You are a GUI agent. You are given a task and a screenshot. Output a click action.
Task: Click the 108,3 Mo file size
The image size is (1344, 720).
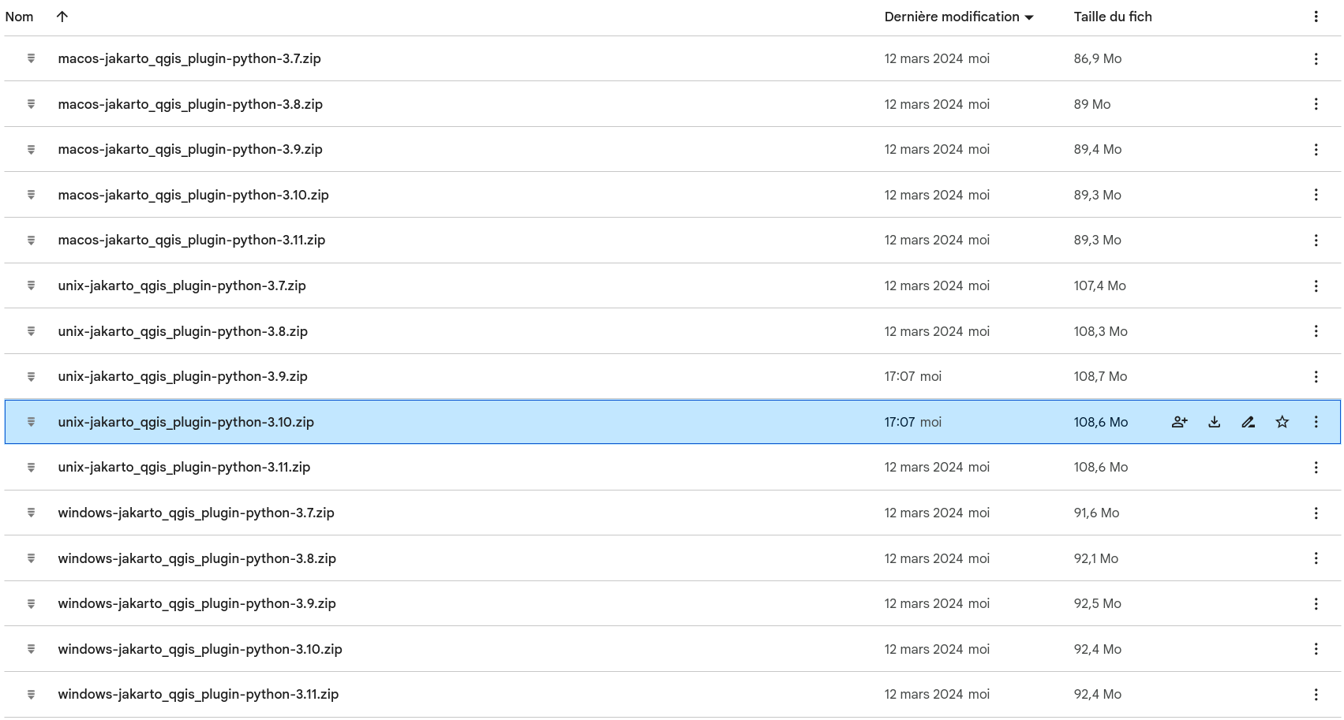[x=1101, y=331]
